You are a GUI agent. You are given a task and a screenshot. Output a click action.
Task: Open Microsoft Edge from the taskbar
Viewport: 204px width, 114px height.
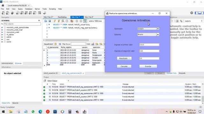click(x=40, y=111)
